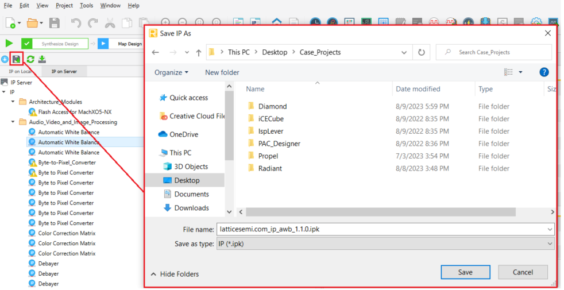Open the File name combo dropdown arrow
This screenshot has width=564, height=290.
coord(550,229)
